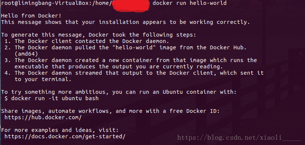Click 'For more examples and ideas, visit:' line
The height and width of the screenshot is (145, 305).
point(60,130)
